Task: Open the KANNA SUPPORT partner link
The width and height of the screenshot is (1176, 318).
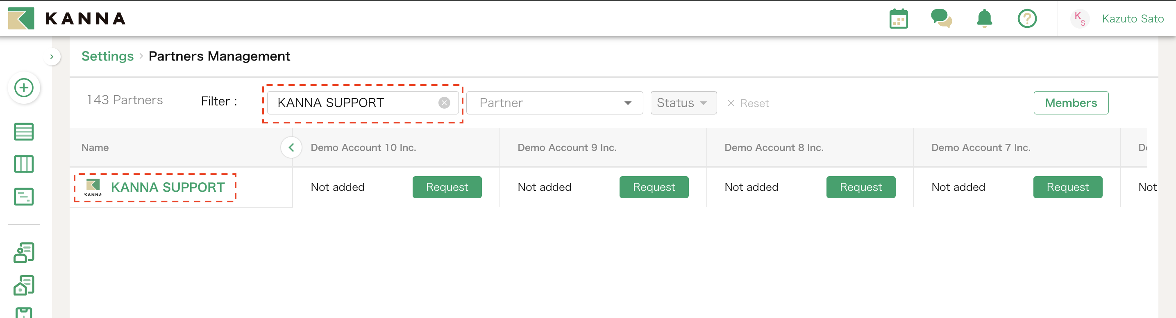Action: 168,187
